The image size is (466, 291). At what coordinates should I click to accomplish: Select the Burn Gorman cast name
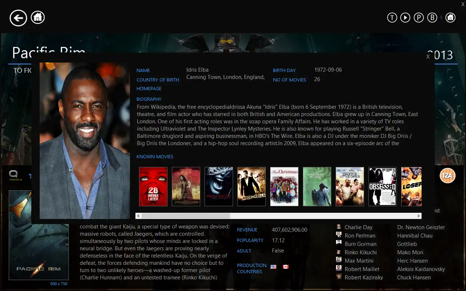[360, 244]
